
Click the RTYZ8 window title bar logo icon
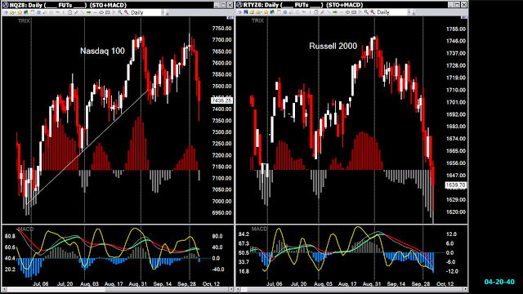point(239,5)
